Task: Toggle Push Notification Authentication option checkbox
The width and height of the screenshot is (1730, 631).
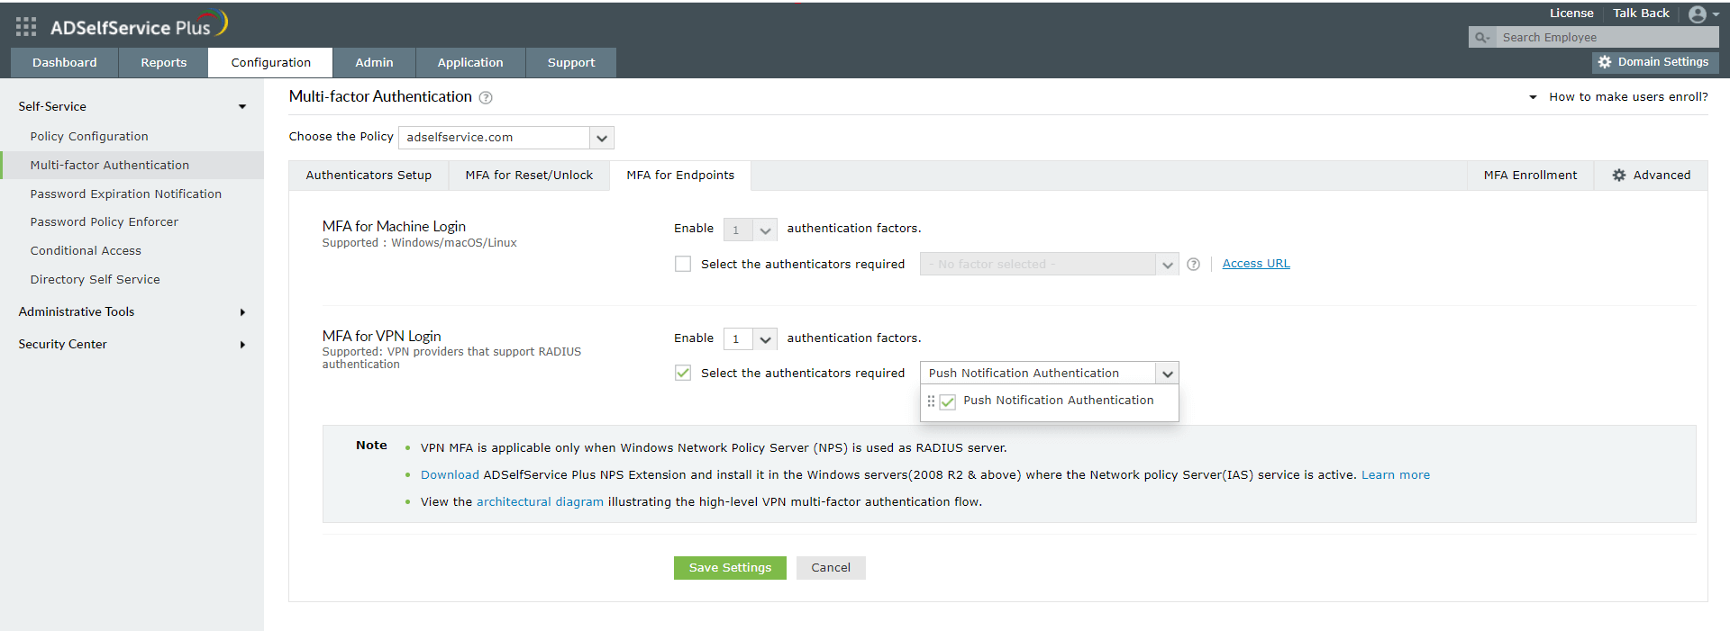Action: pyautogui.click(x=948, y=401)
